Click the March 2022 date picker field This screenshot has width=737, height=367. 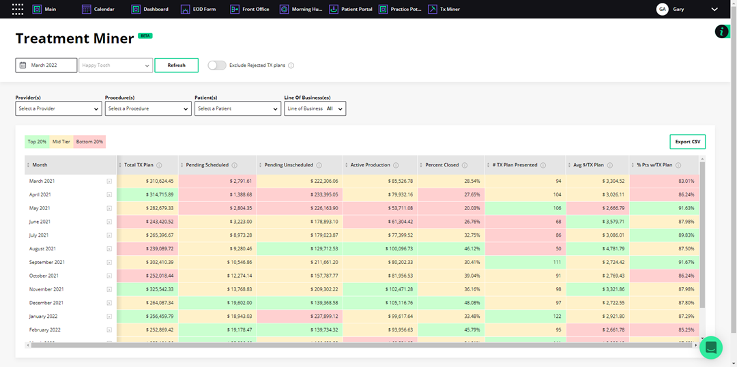click(46, 65)
